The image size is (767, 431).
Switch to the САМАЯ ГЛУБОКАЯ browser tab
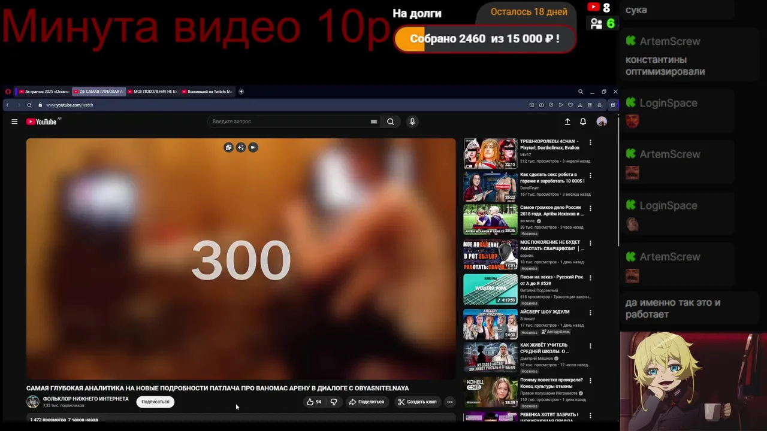point(99,92)
